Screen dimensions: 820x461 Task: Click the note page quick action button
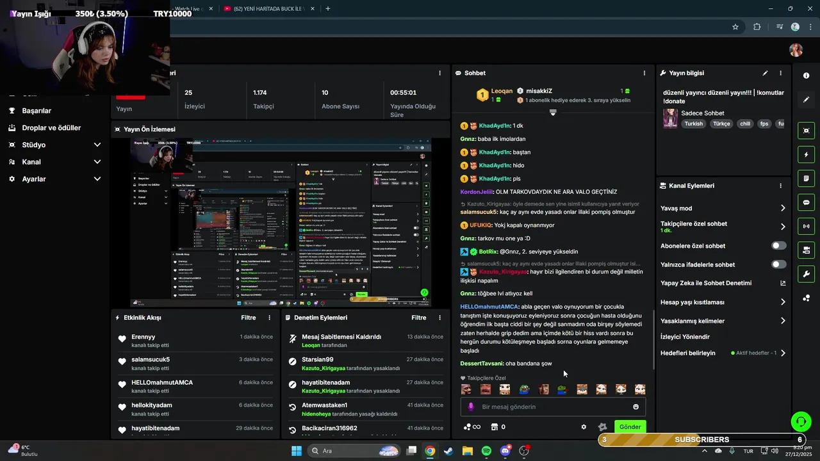click(806, 178)
